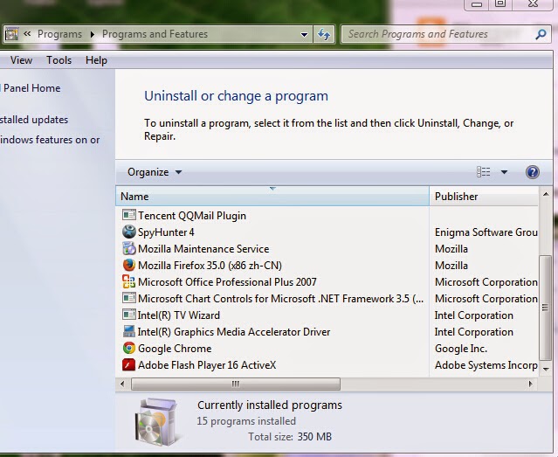Select SpyHunter 4 in the list
Screen dimensions: 558x457
coord(166,232)
